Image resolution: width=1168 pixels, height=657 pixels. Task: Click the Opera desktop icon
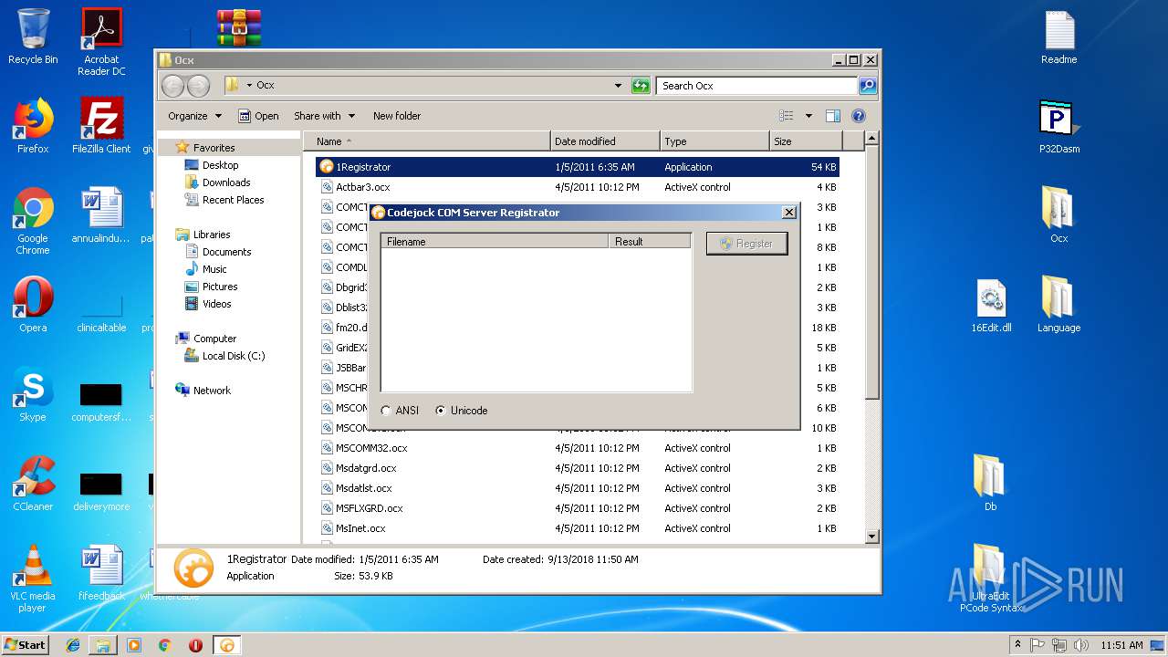pyautogui.click(x=33, y=305)
